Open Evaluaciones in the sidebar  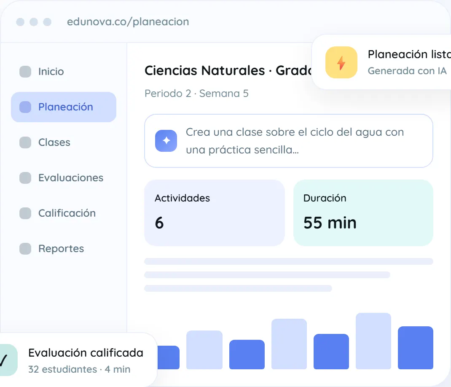63,178
